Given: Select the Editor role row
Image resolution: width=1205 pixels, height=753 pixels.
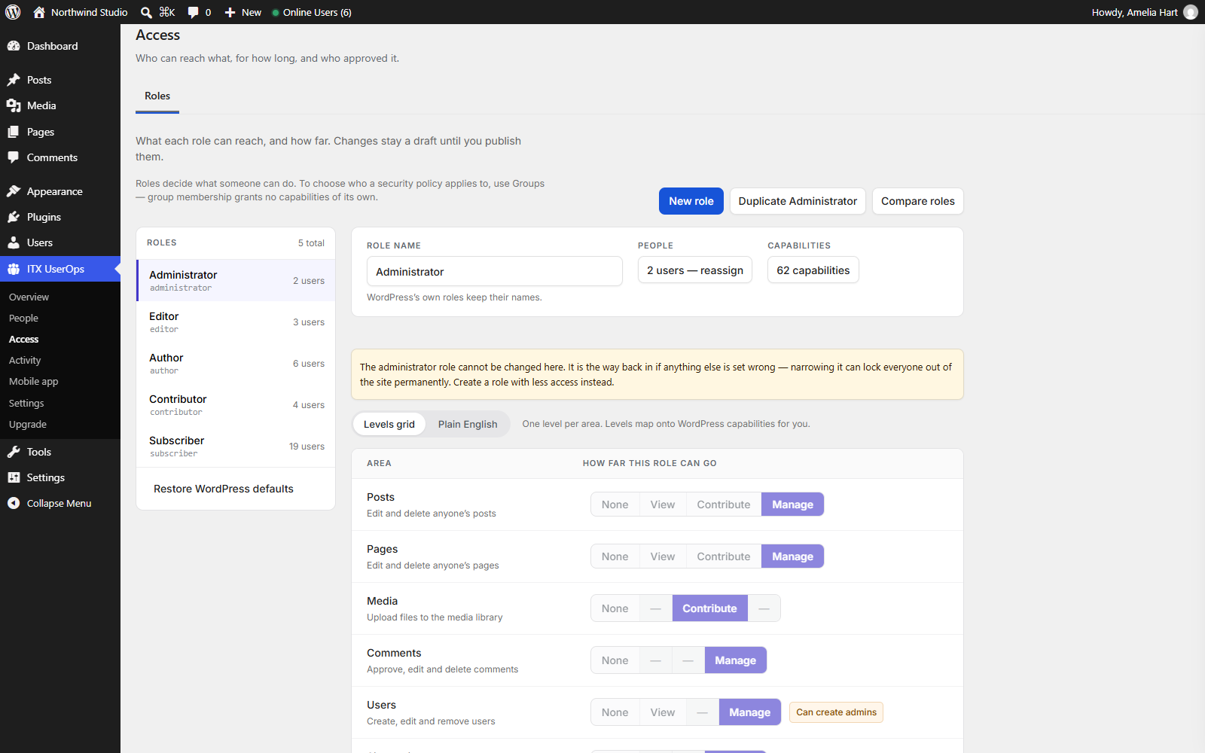Looking at the screenshot, I should [236, 322].
